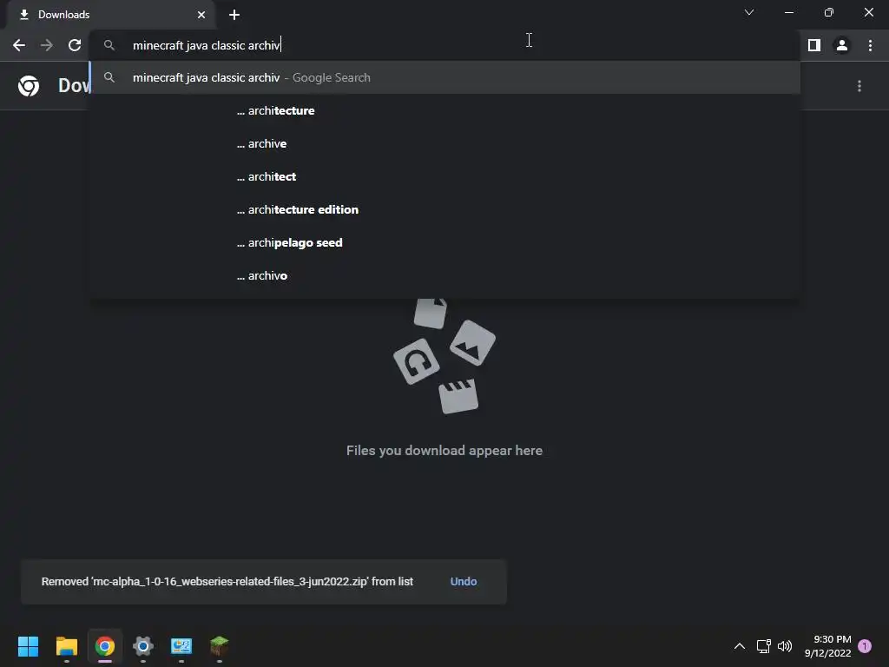This screenshot has height=667, width=889.
Task: Open the Minecraft grass block taskbar icon
Action: (x=220, y=646)
